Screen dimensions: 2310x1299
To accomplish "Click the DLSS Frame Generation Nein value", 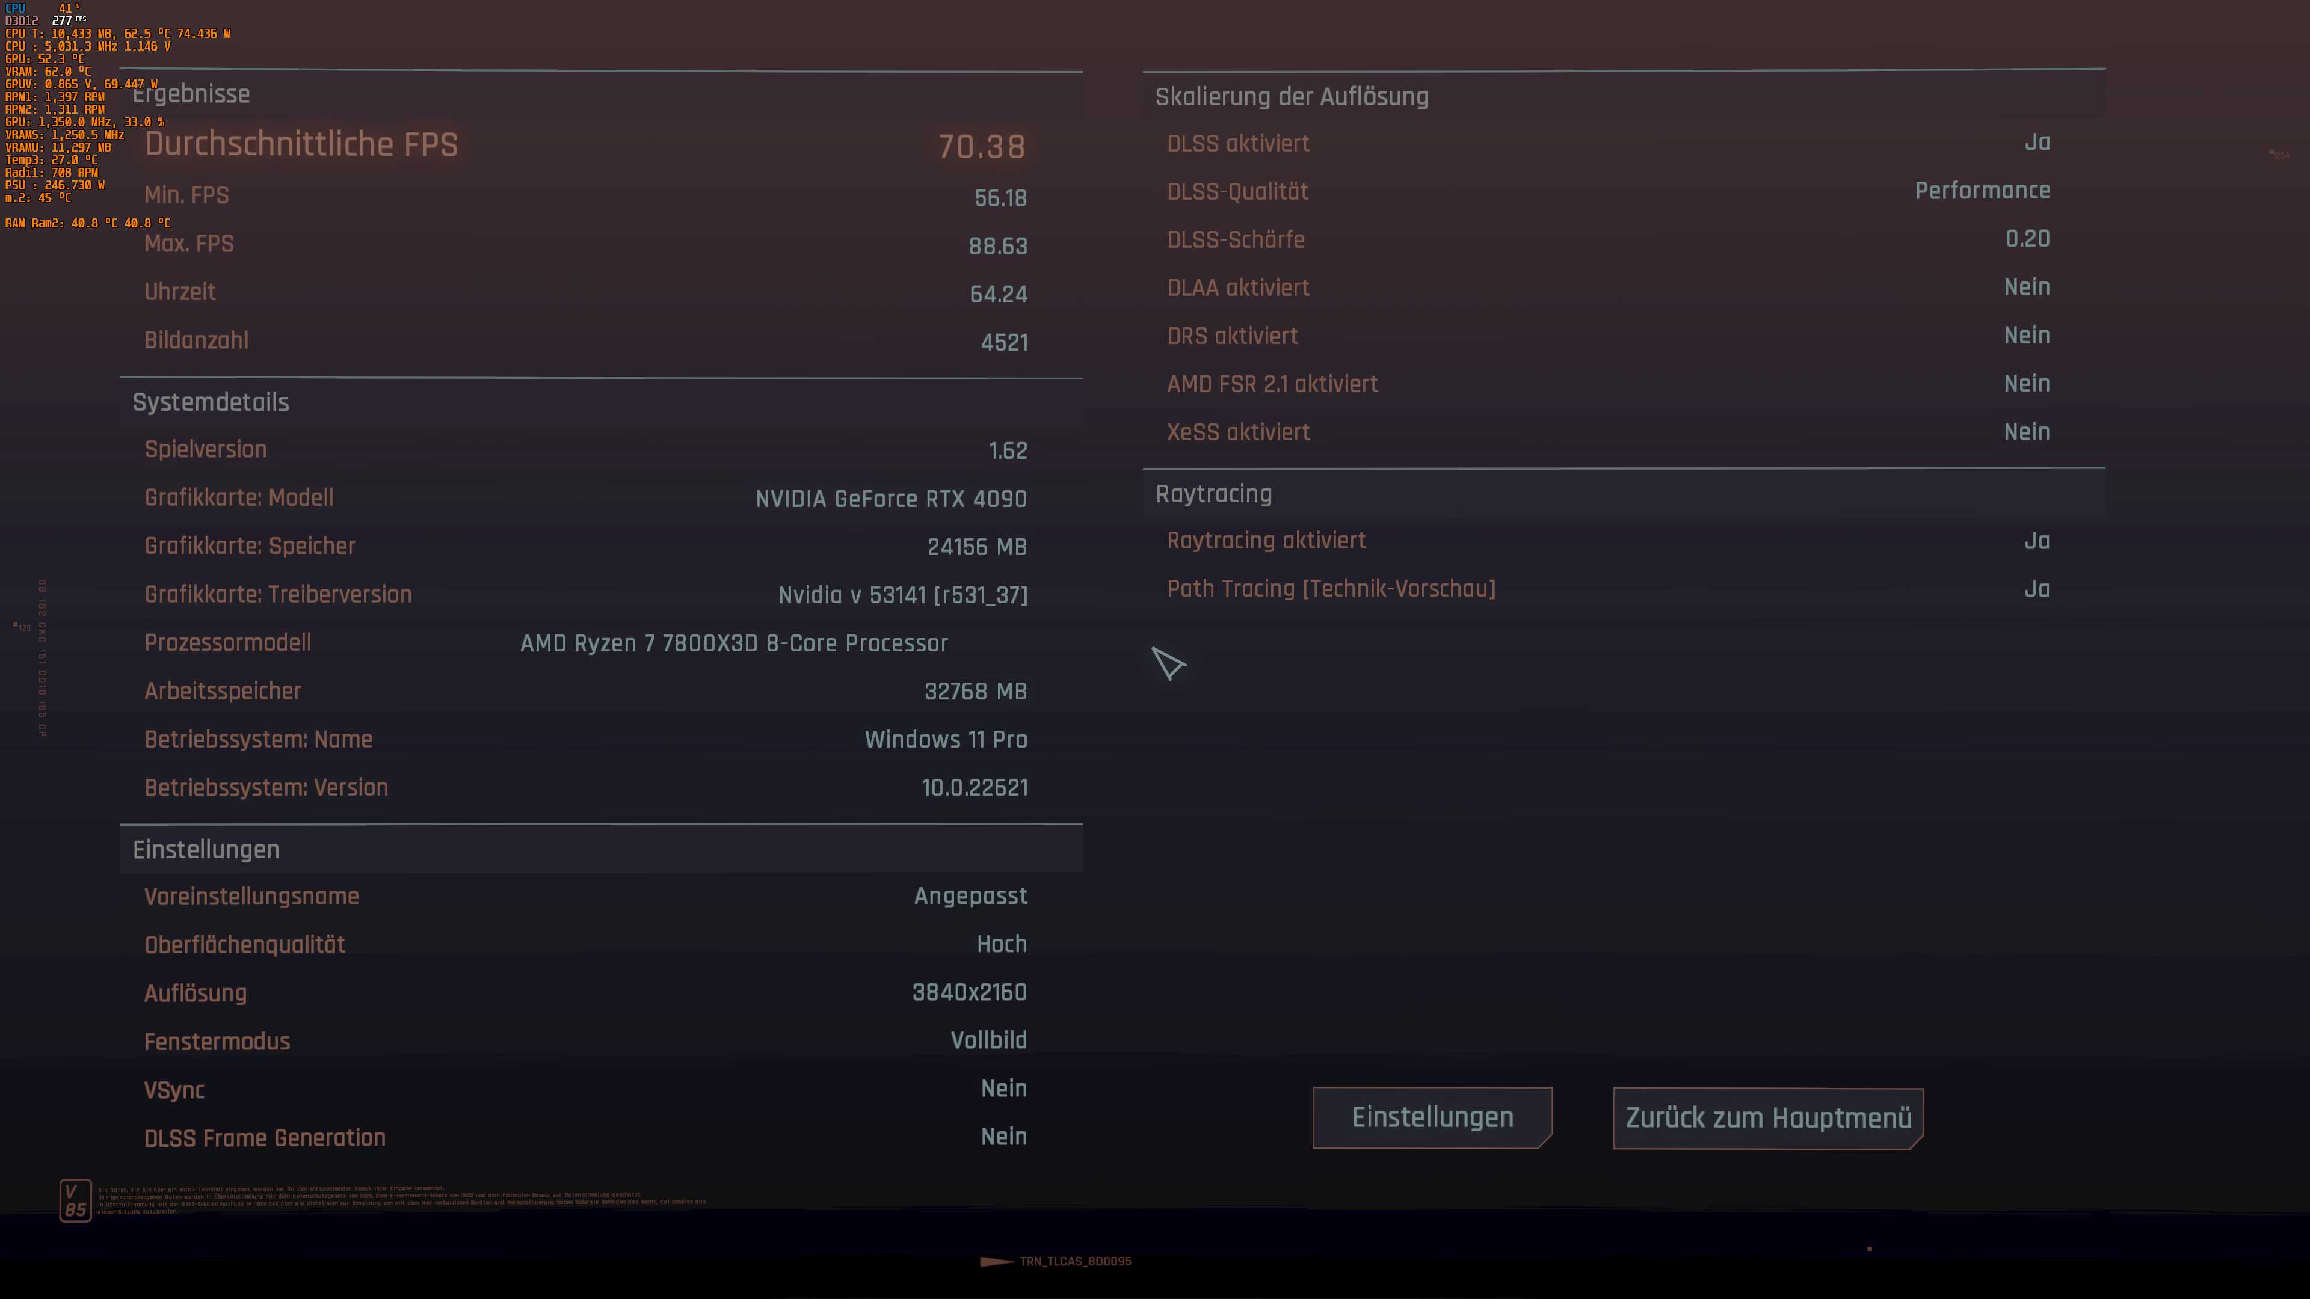I will [x=1003, y=1137].
